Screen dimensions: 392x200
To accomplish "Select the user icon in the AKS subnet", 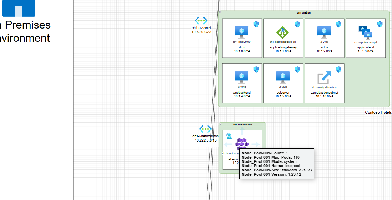I will click(x=229, y=136).
